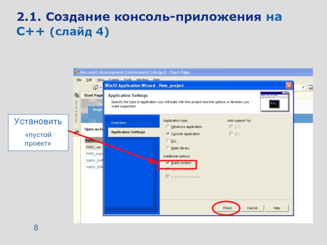This screenshot has width=327, height=245.
Task: Check the ATL support checkbox
Action: [231, 127]
